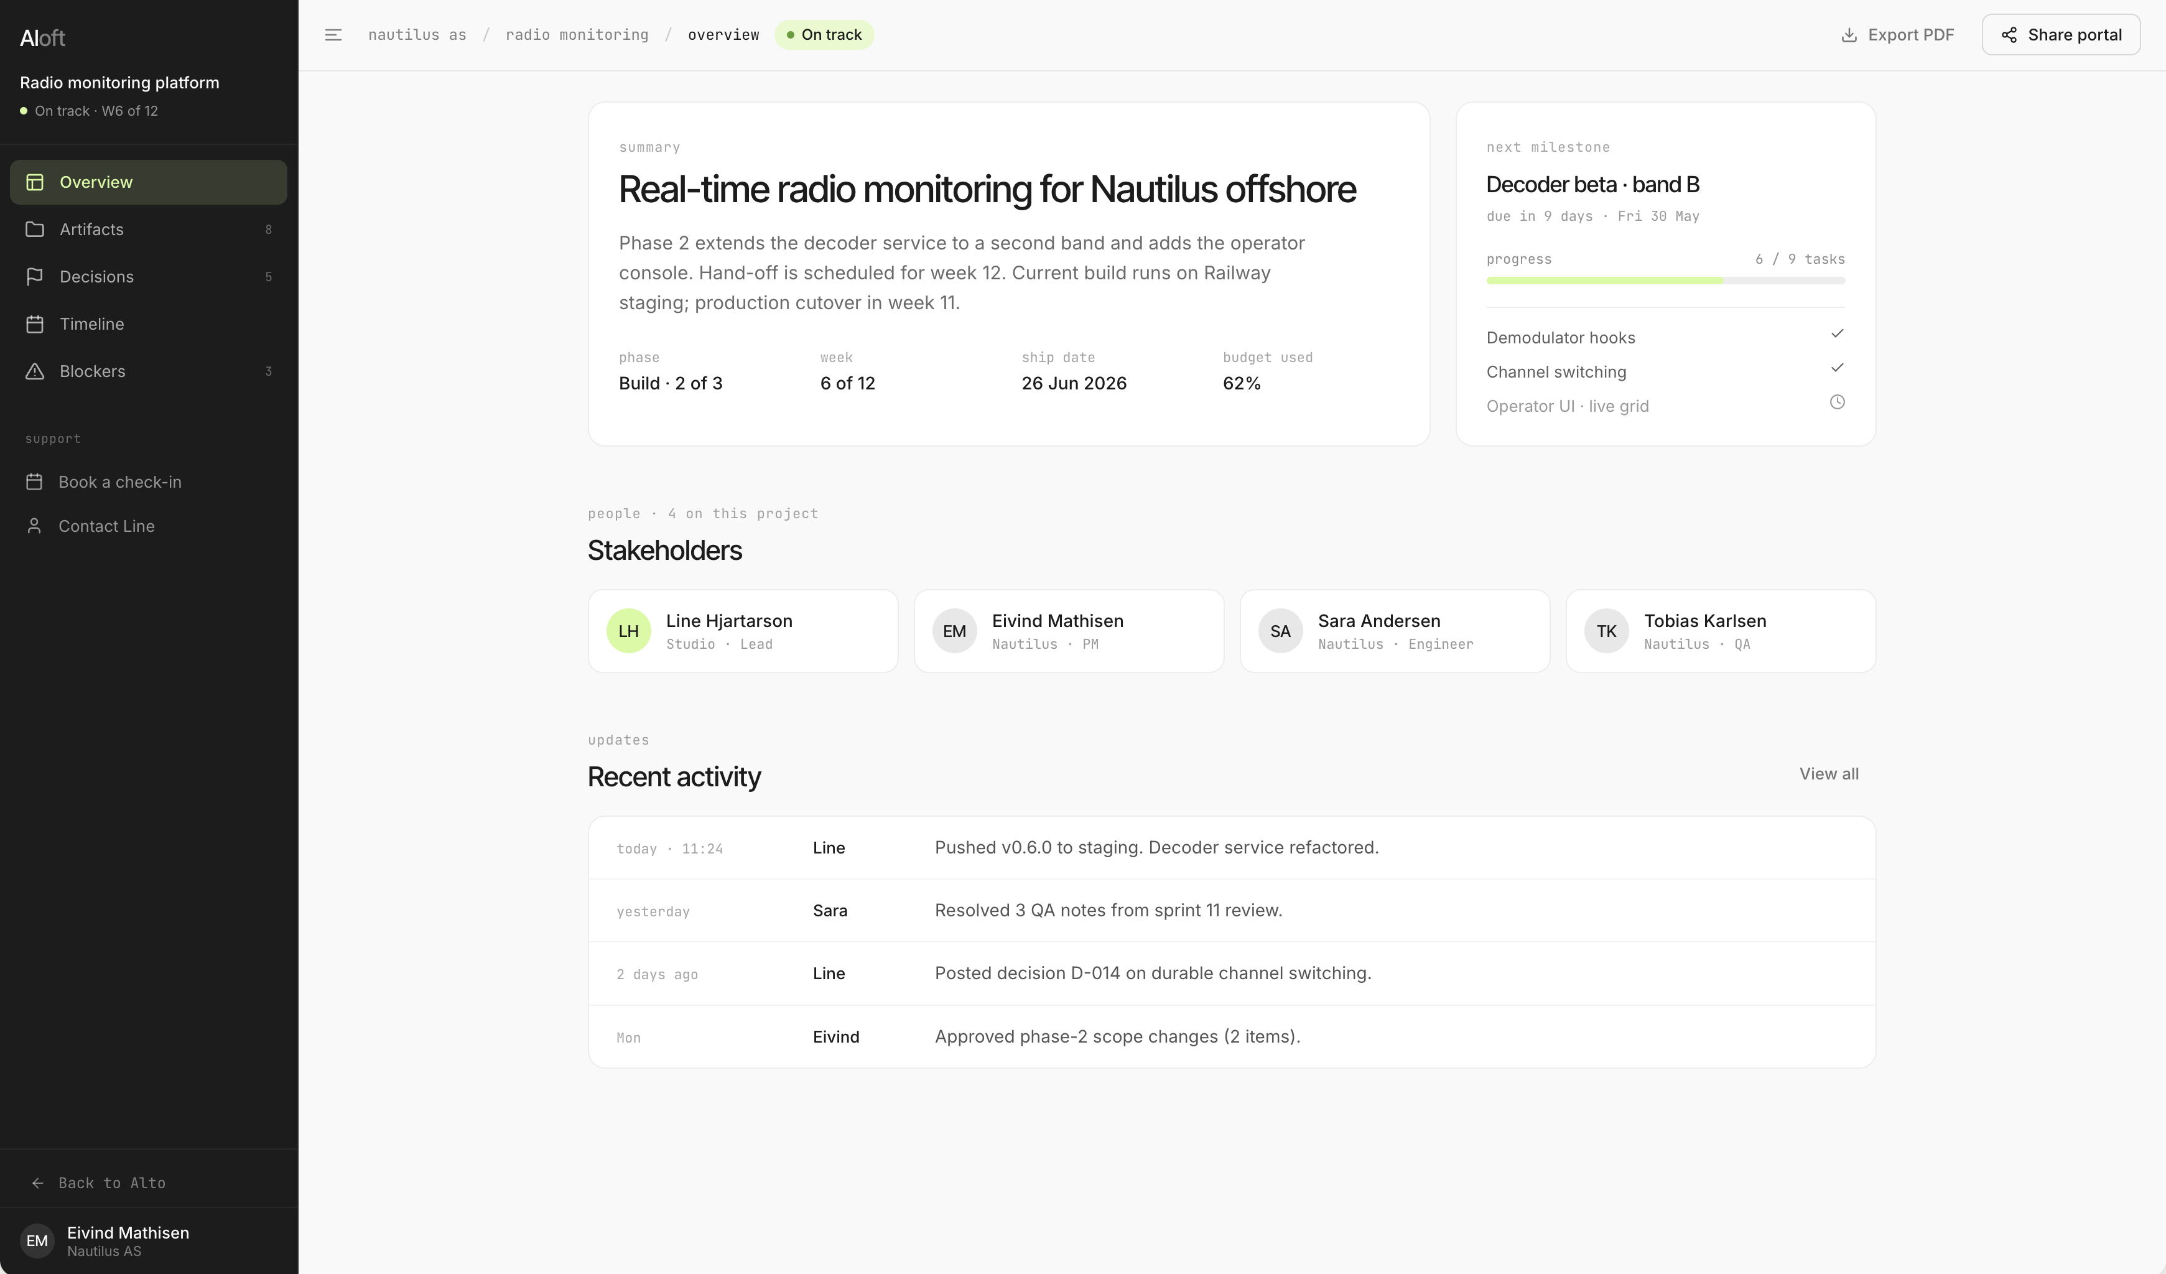This screenshot has height=1274, width=2166.
Task: Click the '6 of 12' week value
Action: tap(847, 383)
